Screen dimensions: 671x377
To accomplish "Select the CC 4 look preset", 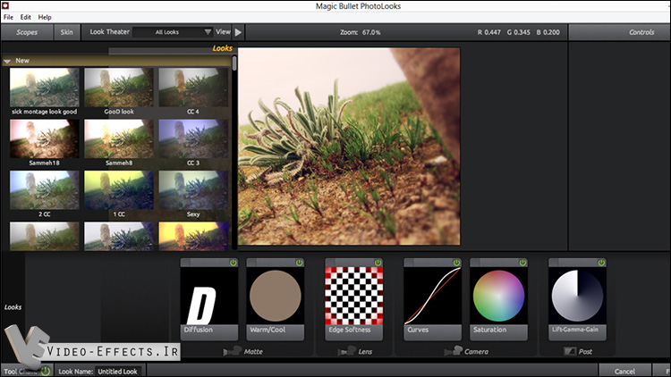I will pyautogui.click(x=193, y=91).
